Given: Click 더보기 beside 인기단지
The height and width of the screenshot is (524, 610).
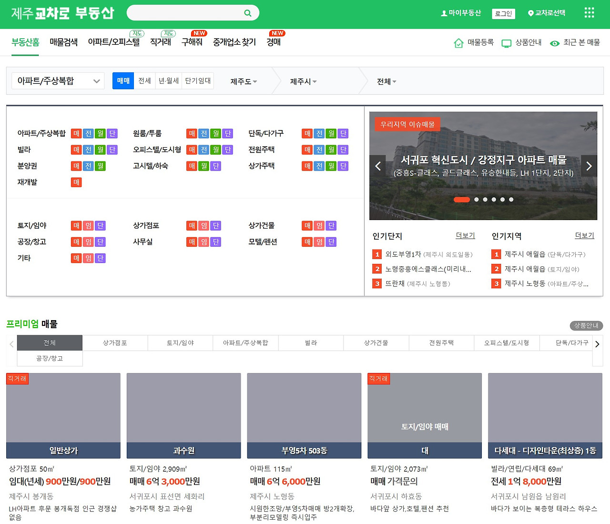Looking at the screenshot, I should click(x=465, y=235).
